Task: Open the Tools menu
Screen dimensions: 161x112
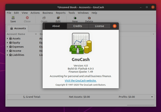Action: [72, 13]
